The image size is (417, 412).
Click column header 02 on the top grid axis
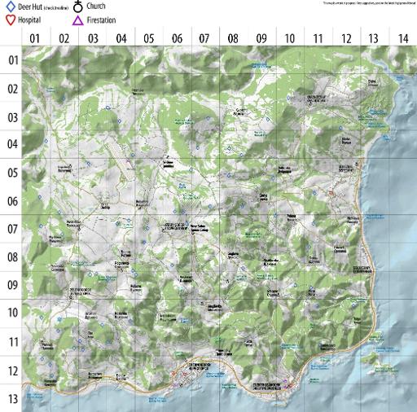click(64, 38)
